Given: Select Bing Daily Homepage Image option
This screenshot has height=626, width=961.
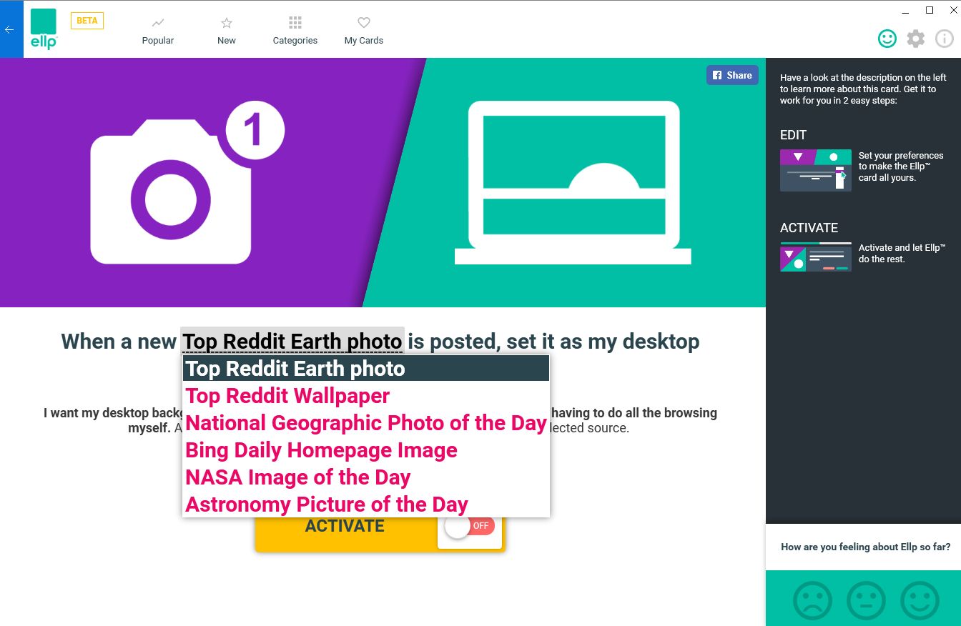Looking at the screenshot, I should click(366, 450).
